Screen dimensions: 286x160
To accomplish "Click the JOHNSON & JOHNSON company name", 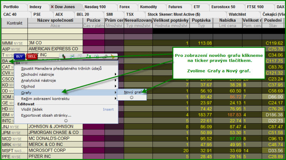I will (51, 126).
